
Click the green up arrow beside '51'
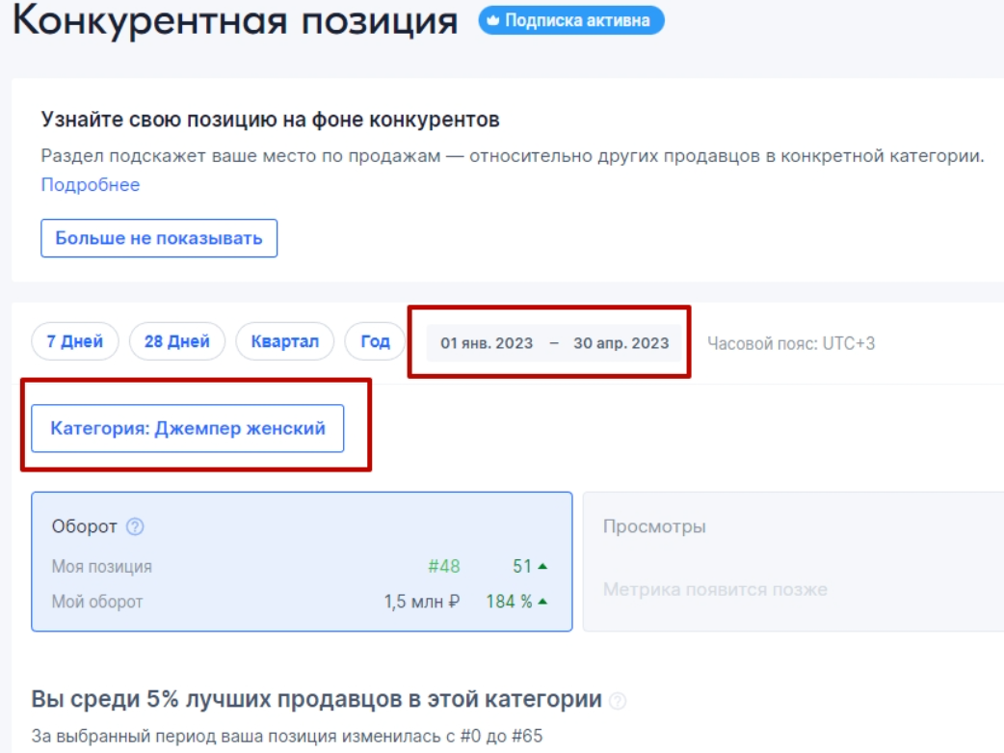tap(542, 567)
